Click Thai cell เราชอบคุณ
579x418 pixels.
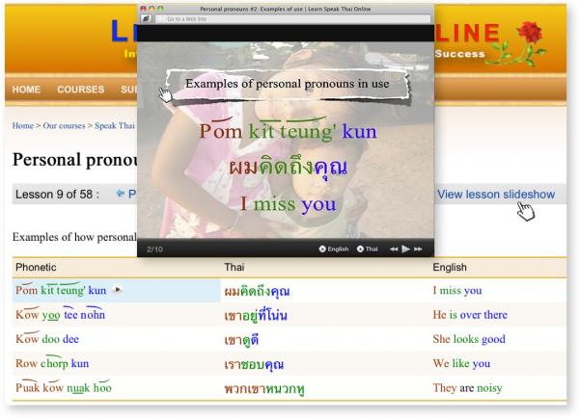point(254,364)
